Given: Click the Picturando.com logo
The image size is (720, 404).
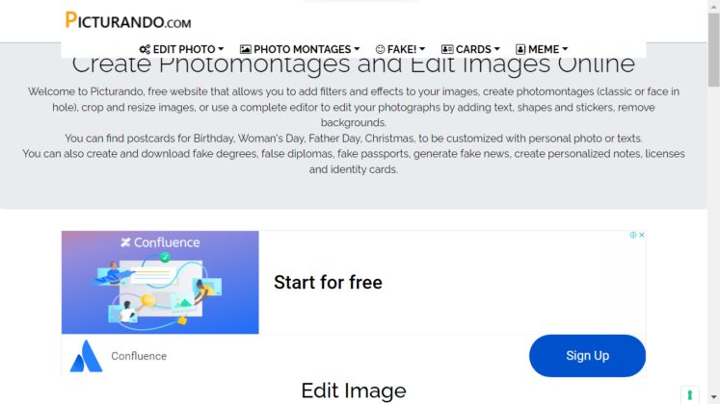Looking at the screenshot, I should (128, 20).
